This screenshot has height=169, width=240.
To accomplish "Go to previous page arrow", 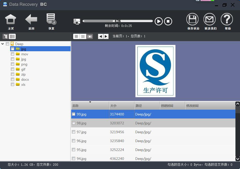I will tap(101, 36).
